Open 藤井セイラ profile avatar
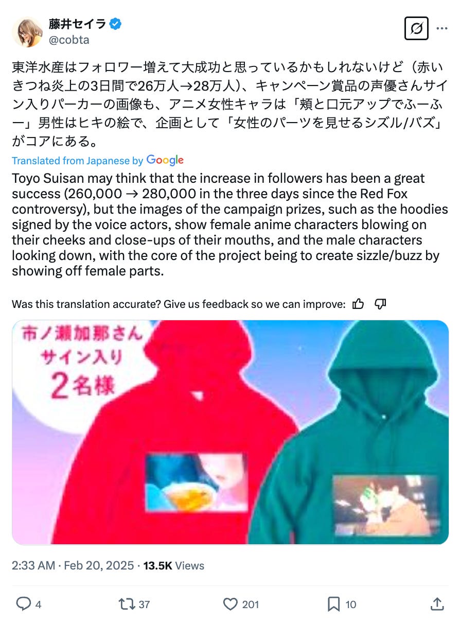460x621 pixels. [28, 32]
